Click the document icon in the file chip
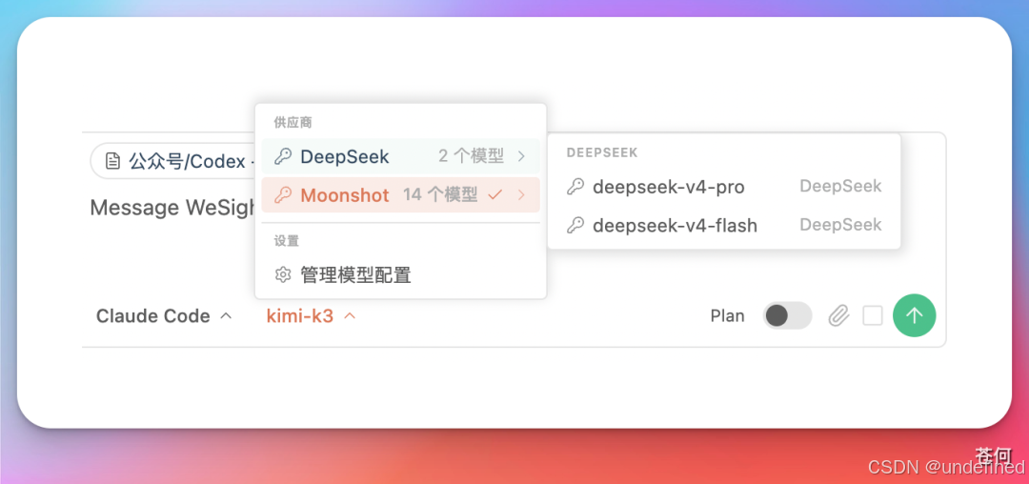 coord(112,161)
